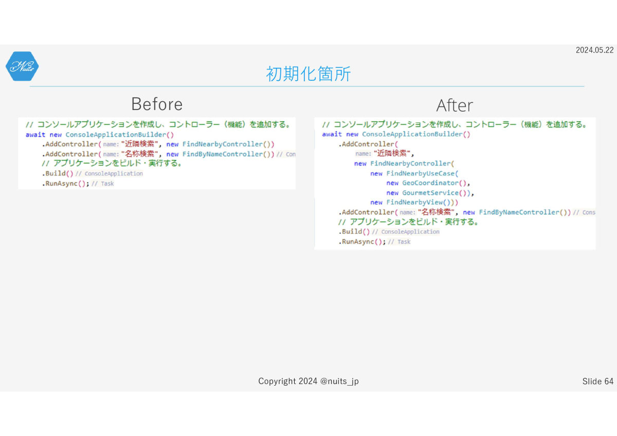Click the Copyright 2024 @nuits_jp footer
Viewport: 617px width, 436px height.
tap(308, 381)
